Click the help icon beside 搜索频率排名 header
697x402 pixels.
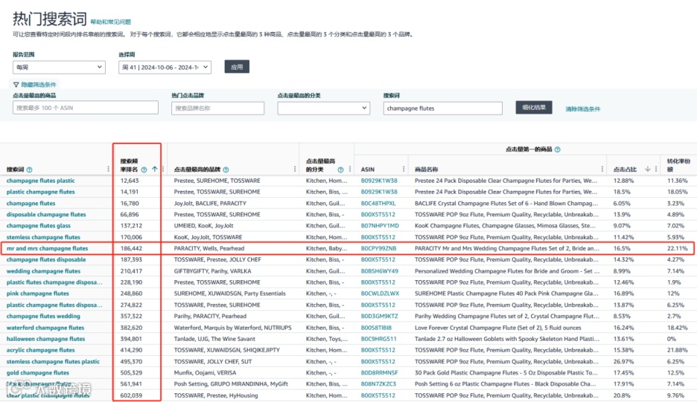coord(144,169)
